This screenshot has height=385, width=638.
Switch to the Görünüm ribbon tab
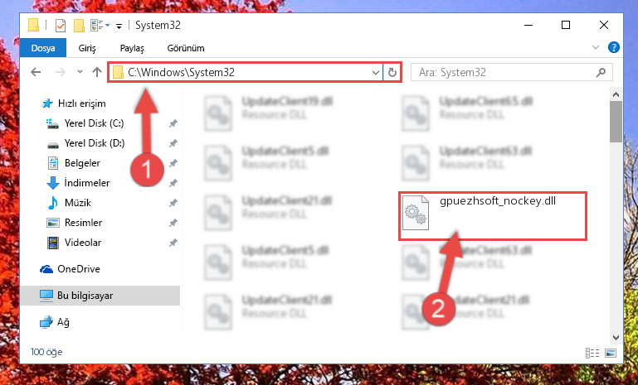[186, 48]
